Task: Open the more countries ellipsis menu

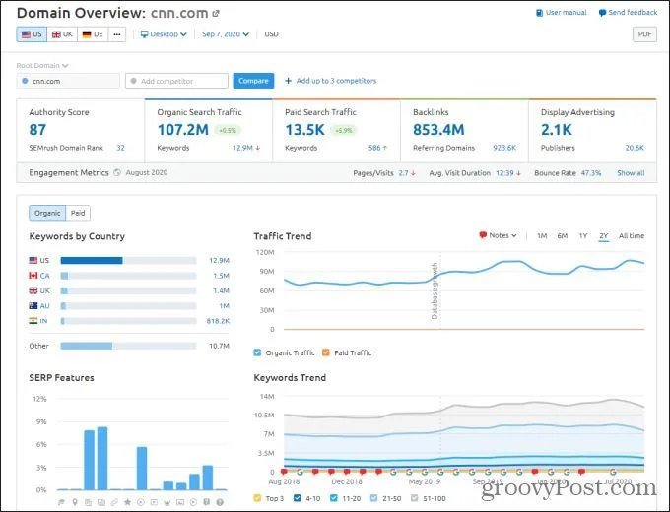Action: tap(117, 34)
